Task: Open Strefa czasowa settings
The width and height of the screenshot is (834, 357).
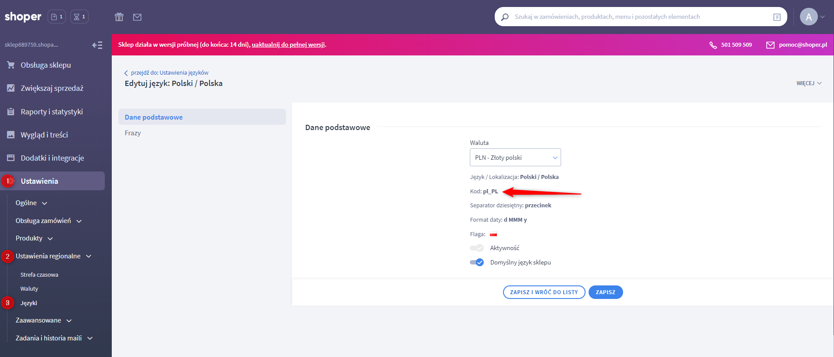Action: click(39, 275)
